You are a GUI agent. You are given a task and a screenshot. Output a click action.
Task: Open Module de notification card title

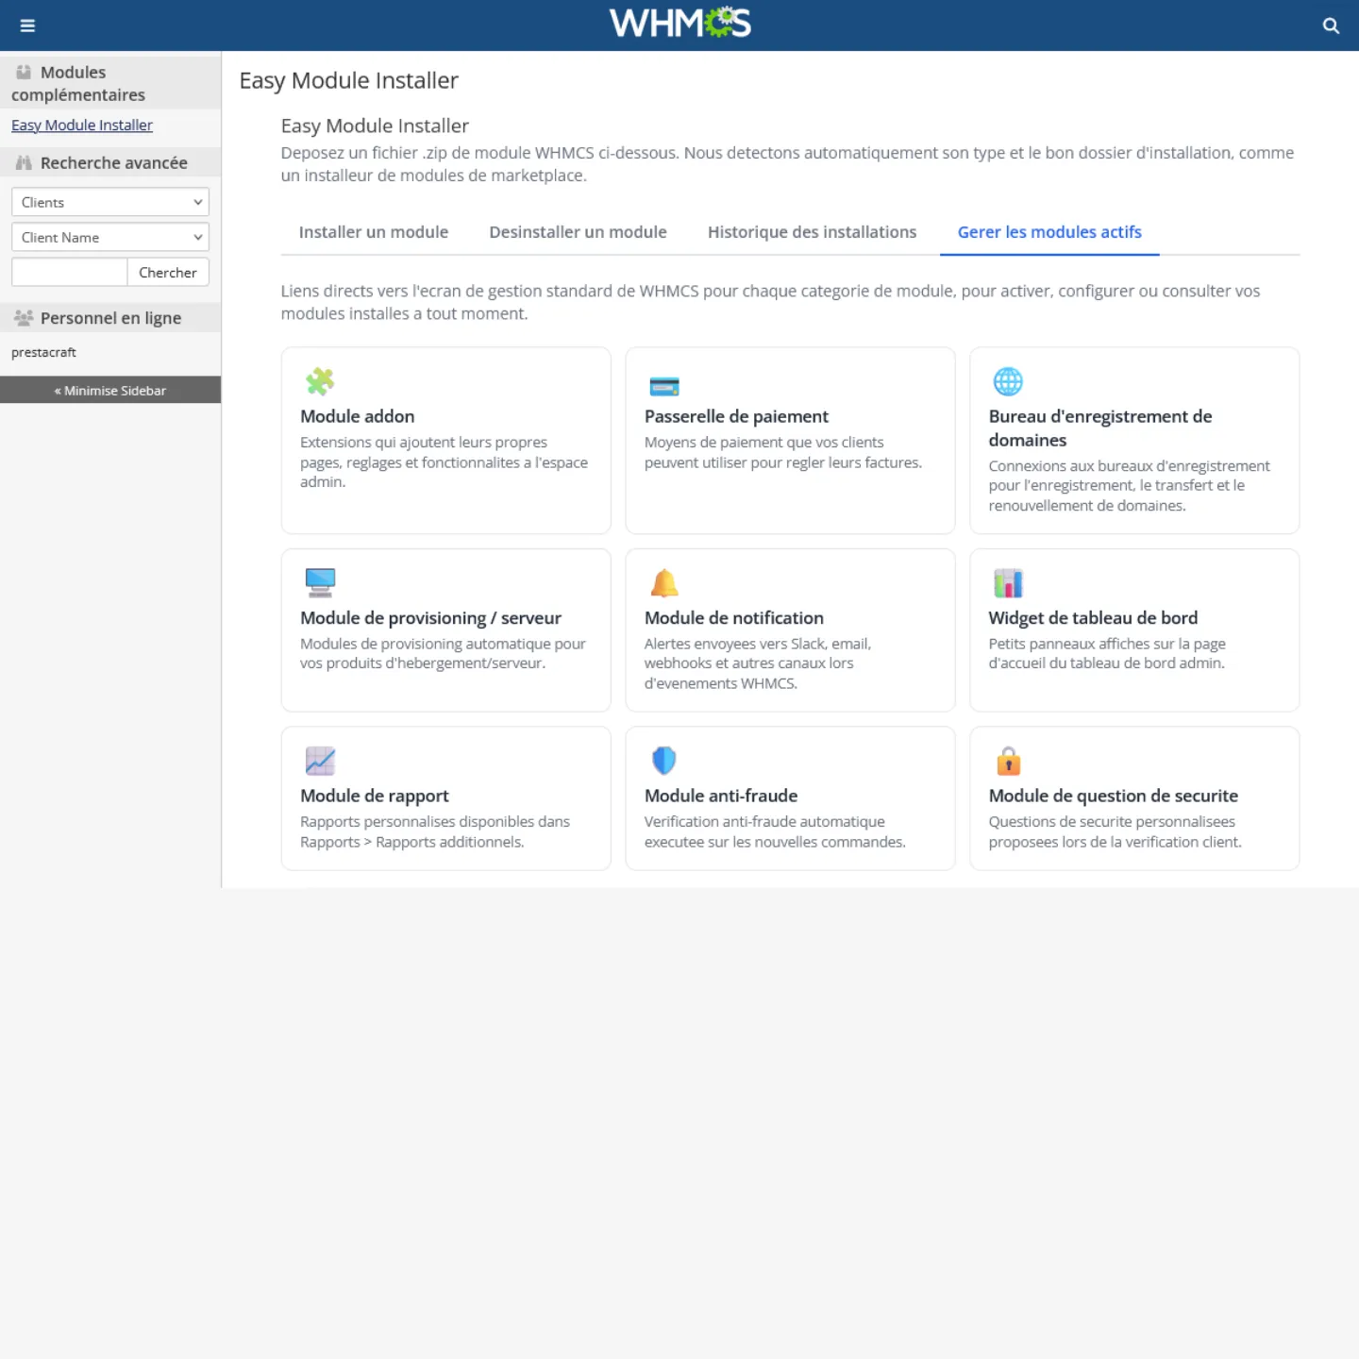click(734, 618)
